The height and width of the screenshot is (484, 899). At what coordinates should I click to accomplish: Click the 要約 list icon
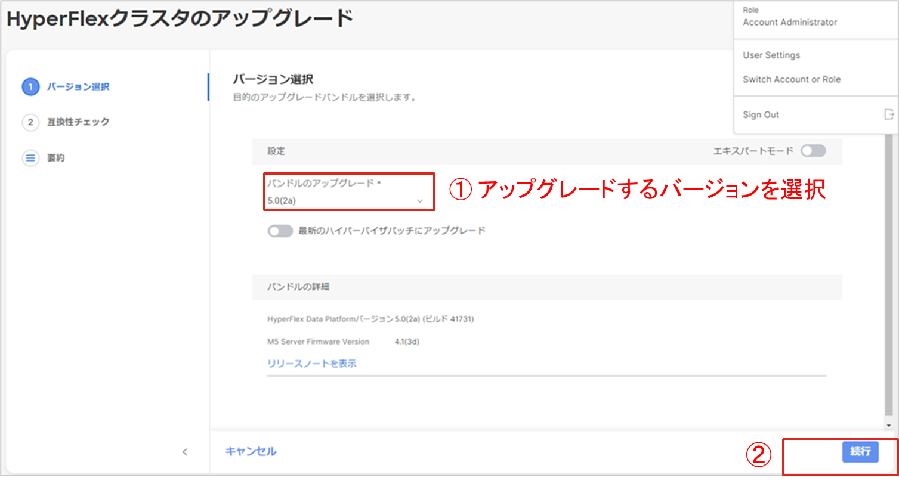coord(30,159)
